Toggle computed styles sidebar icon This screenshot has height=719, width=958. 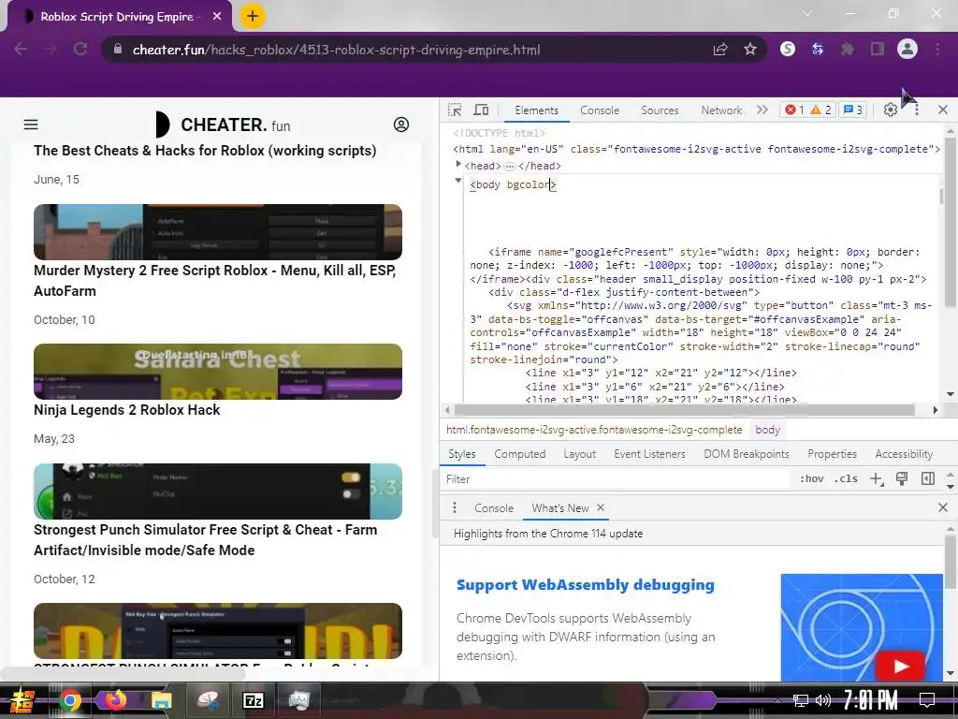(927, 478)
